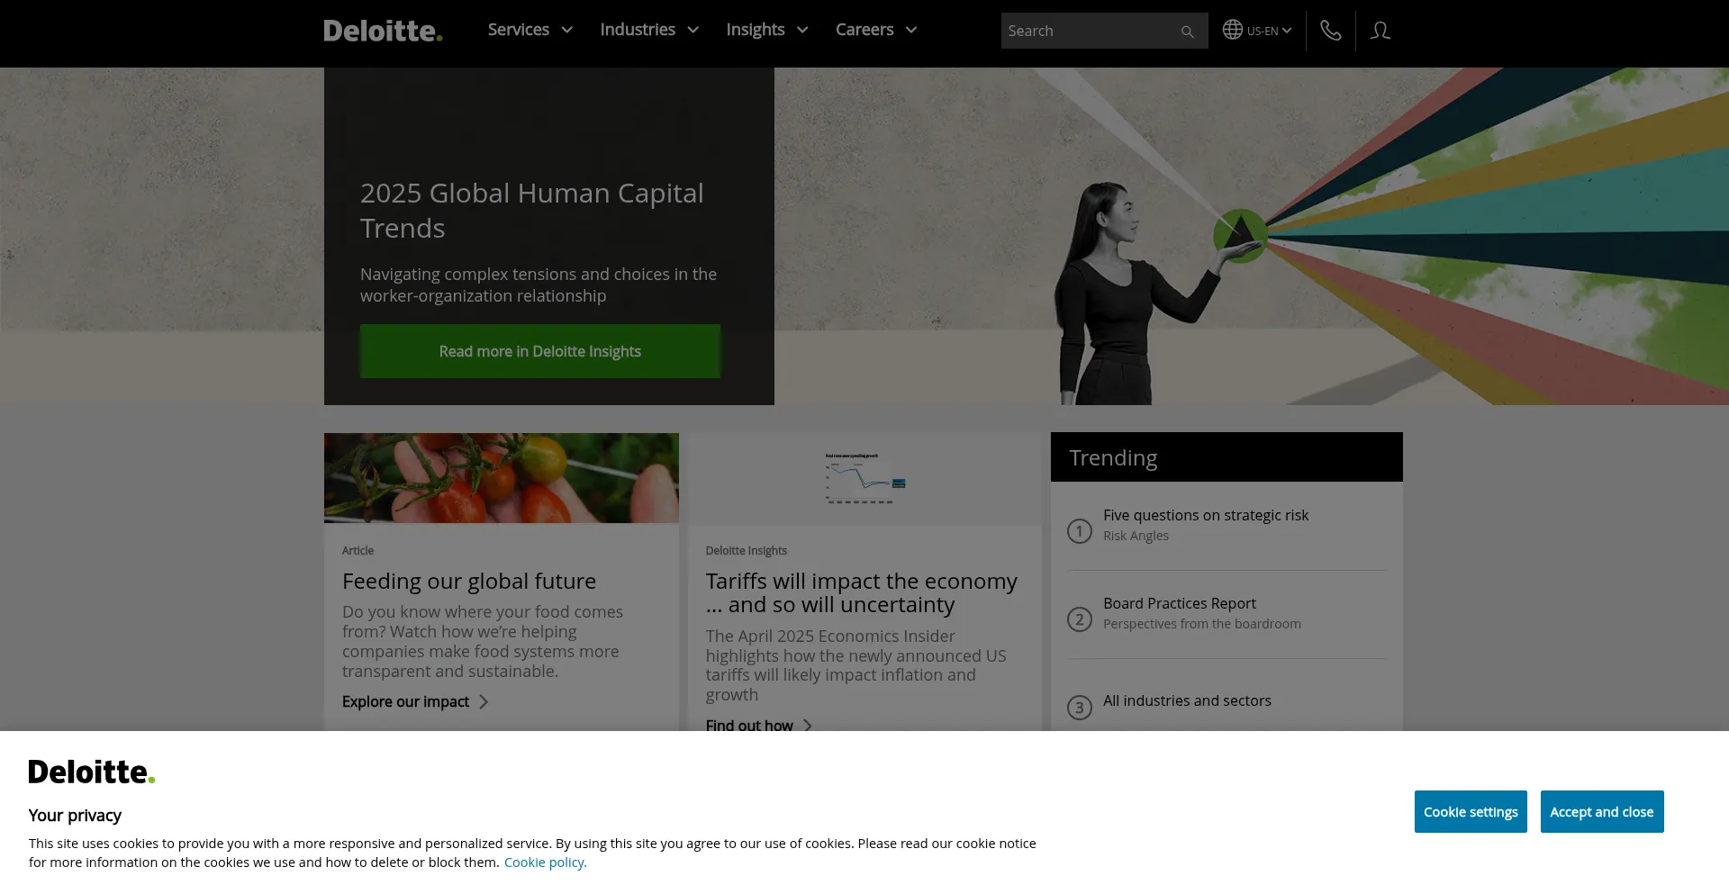
Task: Open the user profile icon
Action: tap(1380, 31)
